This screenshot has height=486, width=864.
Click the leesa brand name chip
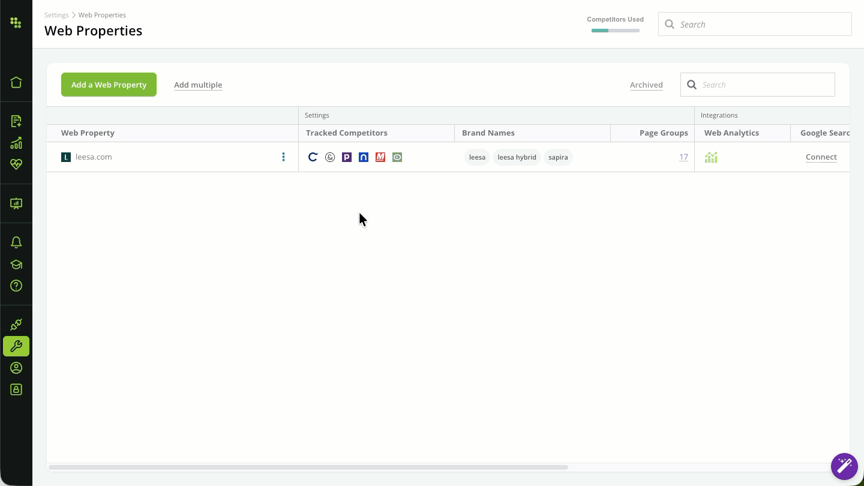pyautogui.click(x=477, y=157)
